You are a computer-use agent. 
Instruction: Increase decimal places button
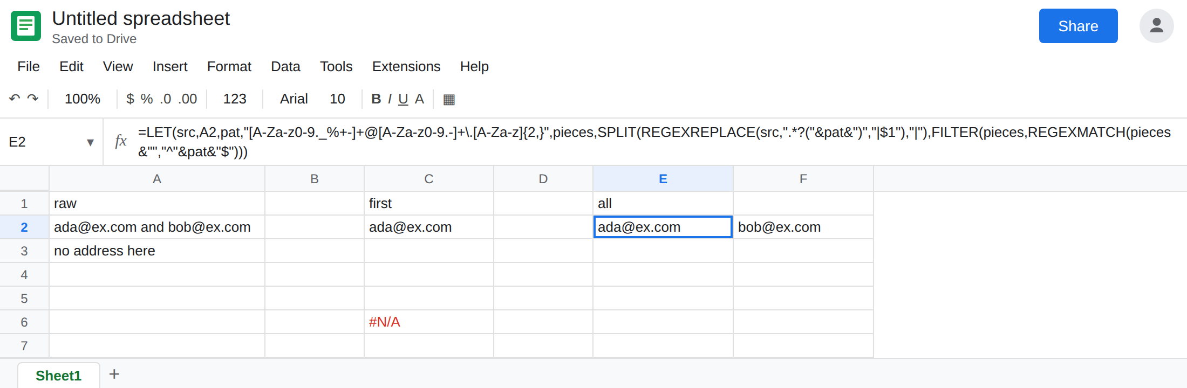(x=188, y=99)
